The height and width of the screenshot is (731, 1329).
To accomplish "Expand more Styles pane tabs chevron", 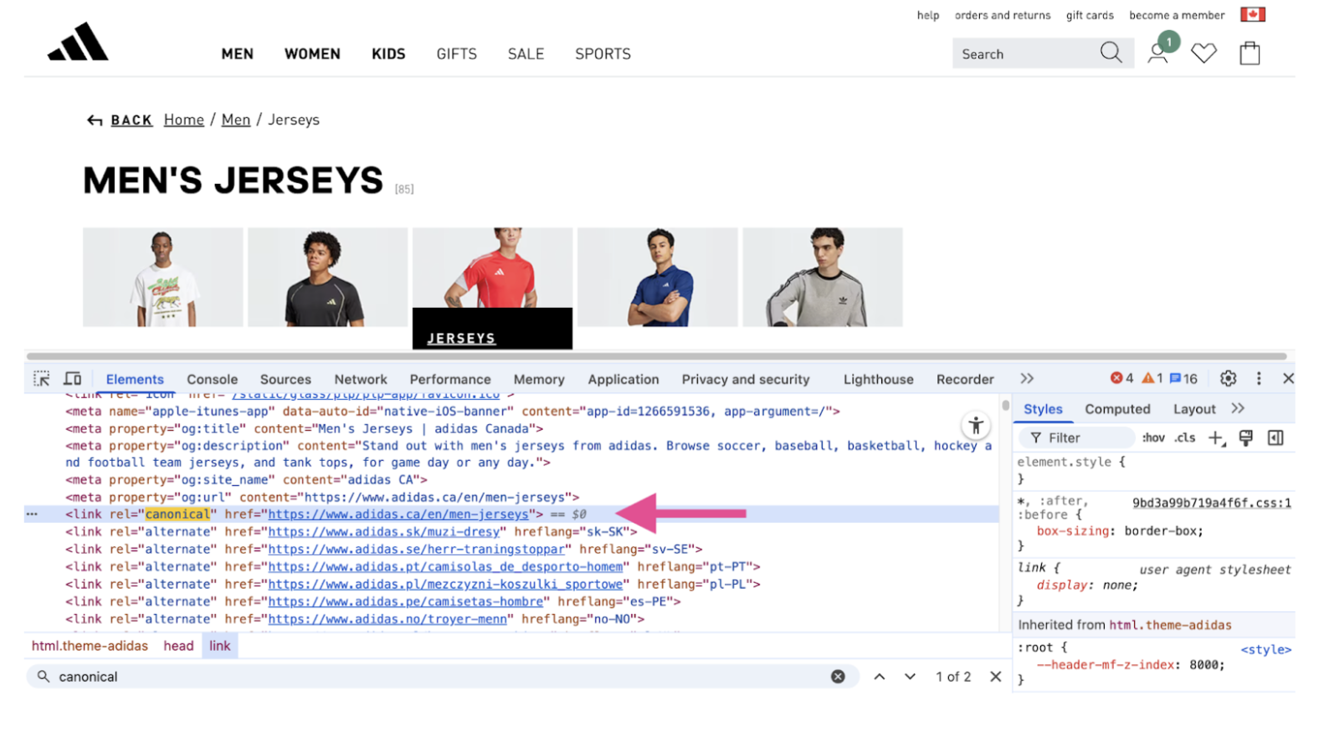I will click(x=1238, y=409).
